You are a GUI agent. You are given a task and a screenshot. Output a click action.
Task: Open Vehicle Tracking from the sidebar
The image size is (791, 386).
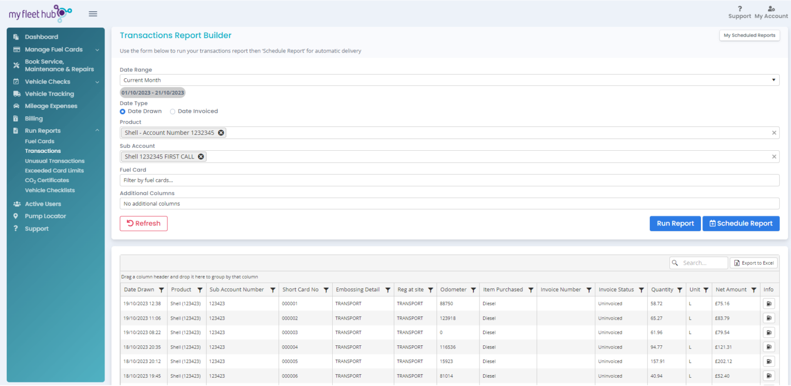pos(49,94)
